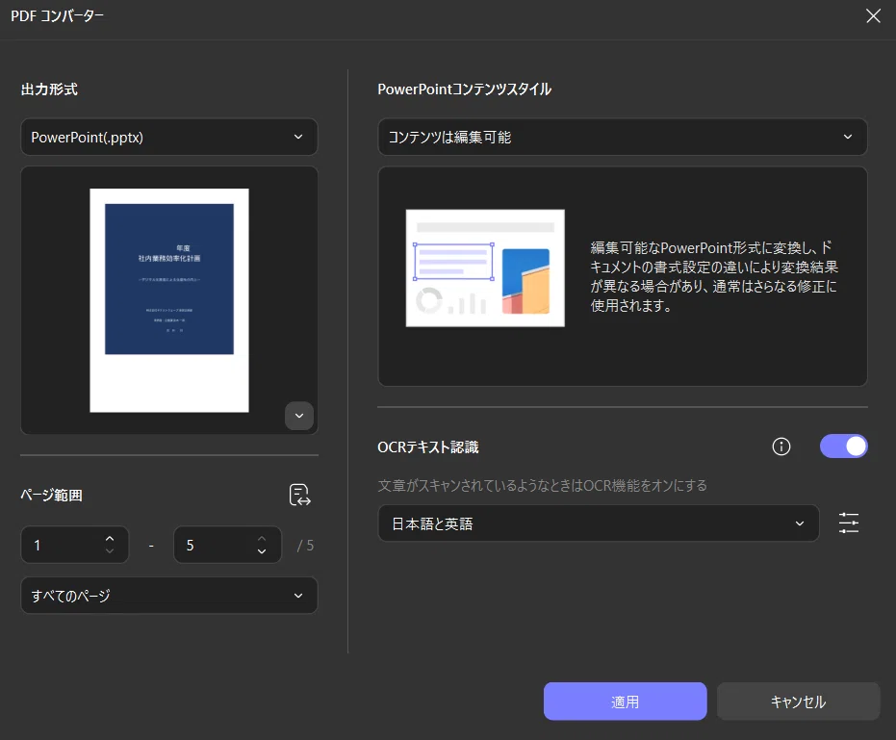Click the ページ範囲 label
Viewport: 896px width, 740px height.
pyautogui.click(x=51, y=495)
